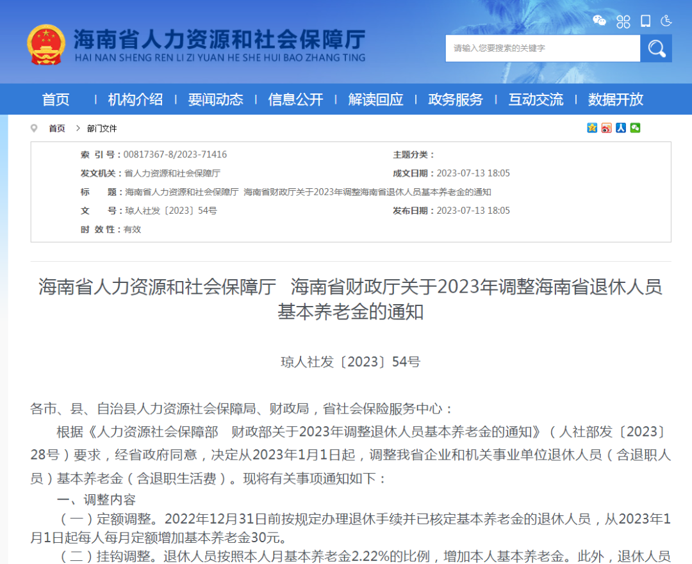
Task: Share page via the Sina Weibo icon
Action: [x=606, y=128]
